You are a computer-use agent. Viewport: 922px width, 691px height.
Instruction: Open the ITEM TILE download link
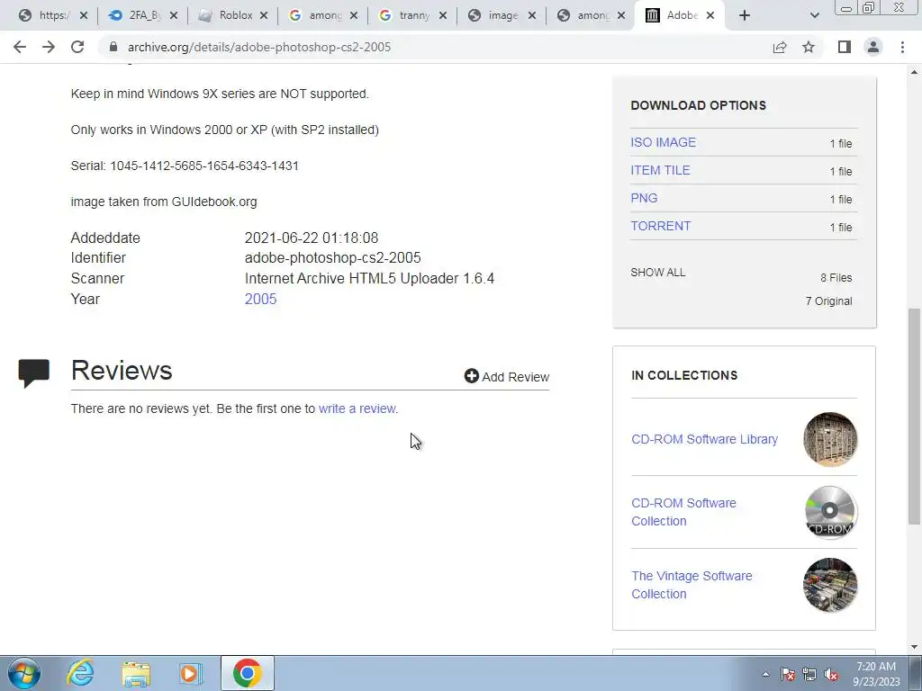click(x=660, y=170)
